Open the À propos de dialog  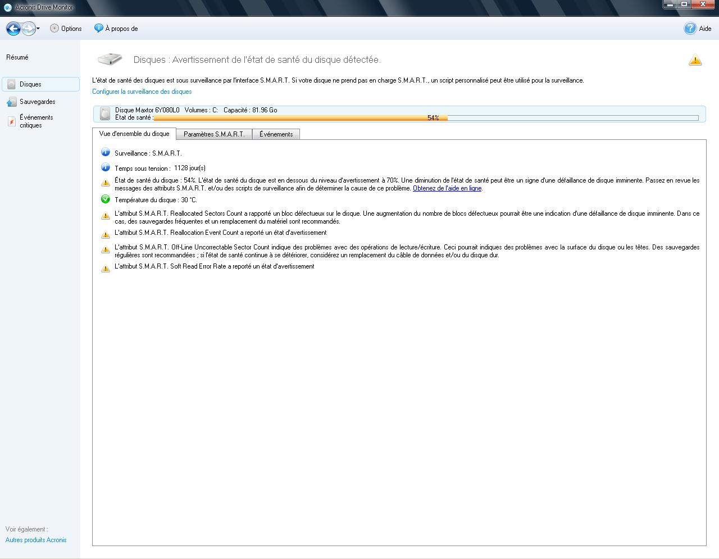(x=121, y=29)
